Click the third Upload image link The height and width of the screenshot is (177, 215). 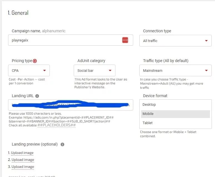(23, 167)
